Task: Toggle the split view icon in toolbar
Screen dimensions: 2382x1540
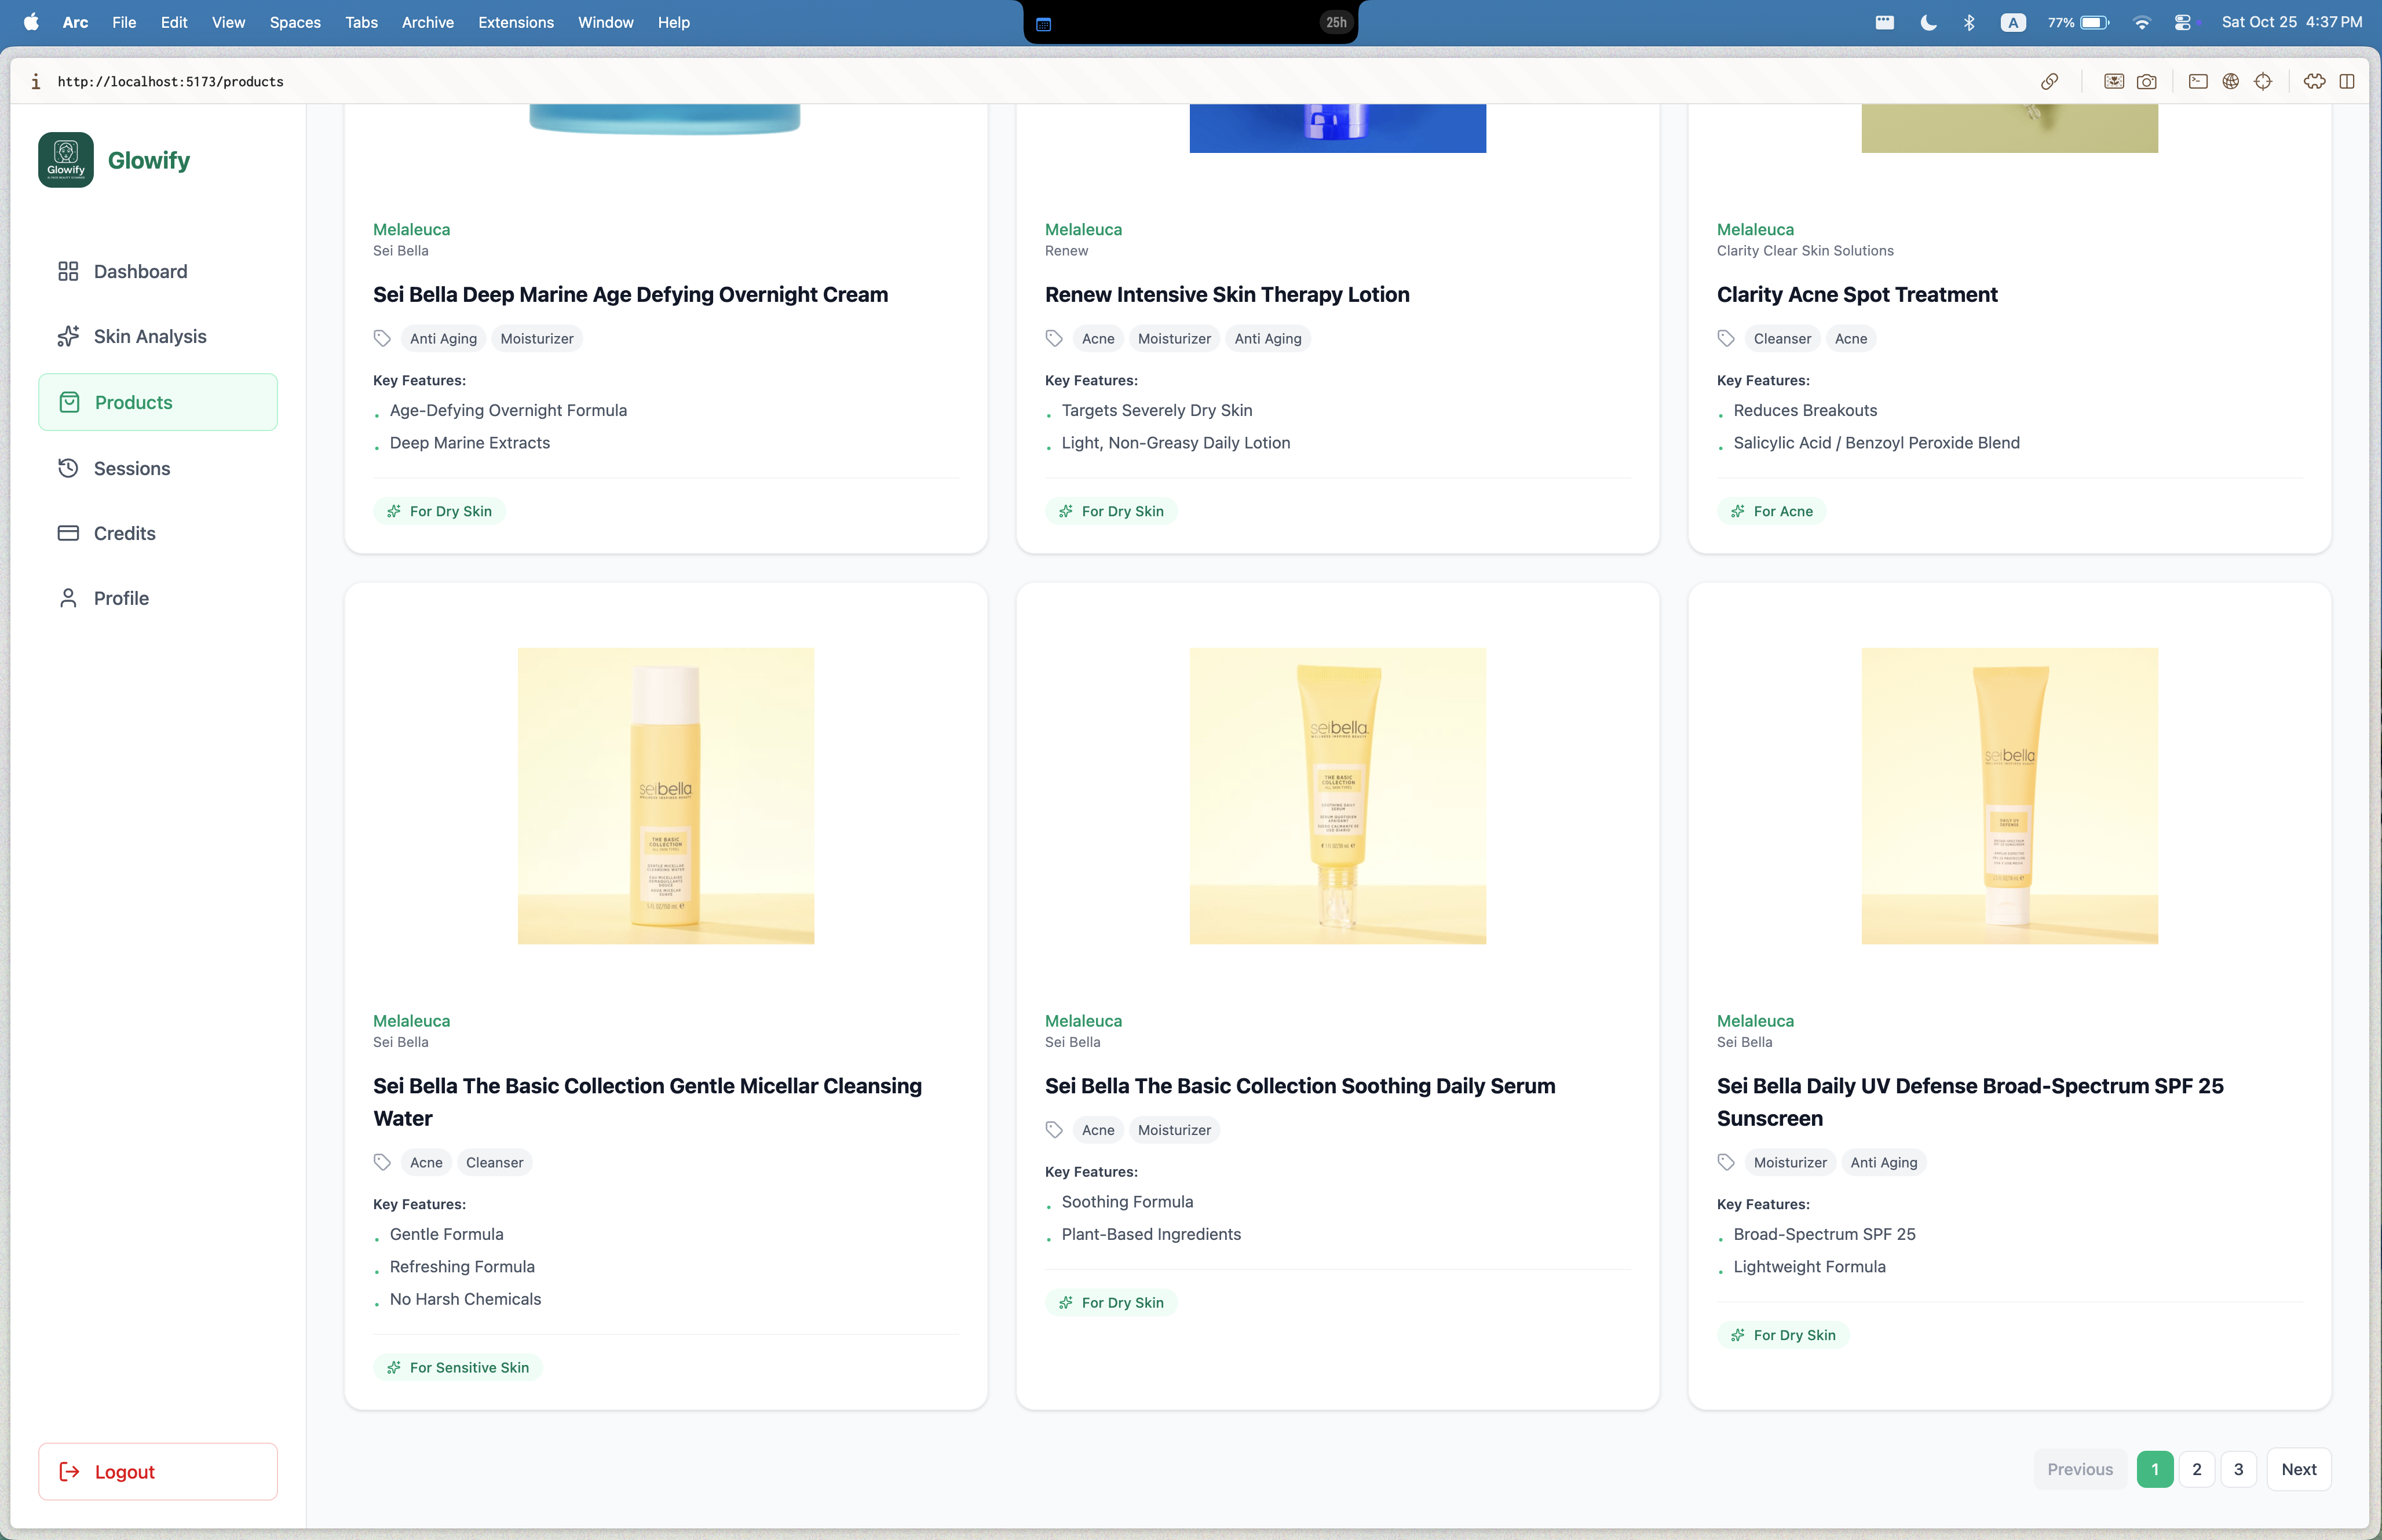Action: click(x=2347, y=81)
